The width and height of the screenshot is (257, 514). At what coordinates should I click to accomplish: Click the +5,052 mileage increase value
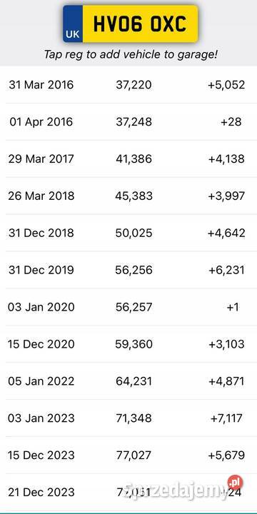(x=226, y=85)
